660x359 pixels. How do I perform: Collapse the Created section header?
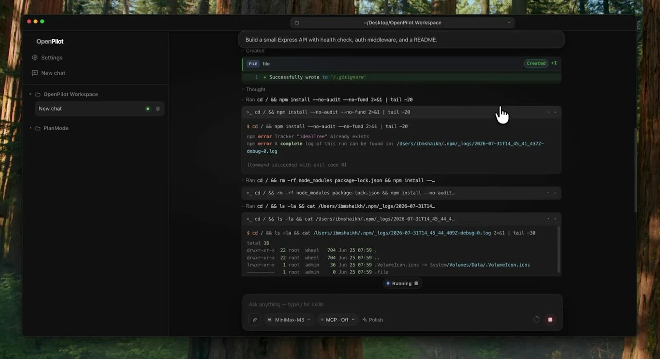tap(253, 51)
